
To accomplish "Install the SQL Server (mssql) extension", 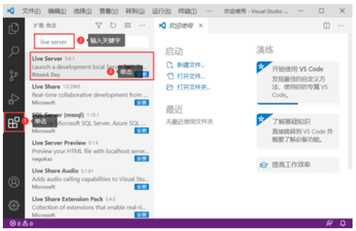I will [x=141, y=131].
